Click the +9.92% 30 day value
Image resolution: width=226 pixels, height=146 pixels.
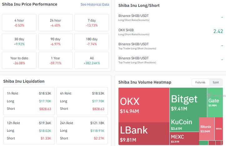19,44
